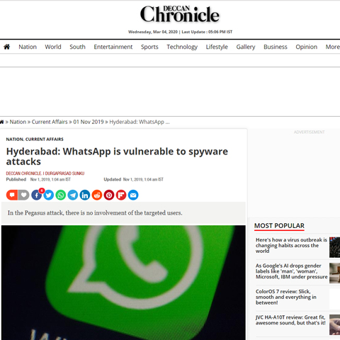Open the Technology section

pyautogui.click(x=182, y=47)
